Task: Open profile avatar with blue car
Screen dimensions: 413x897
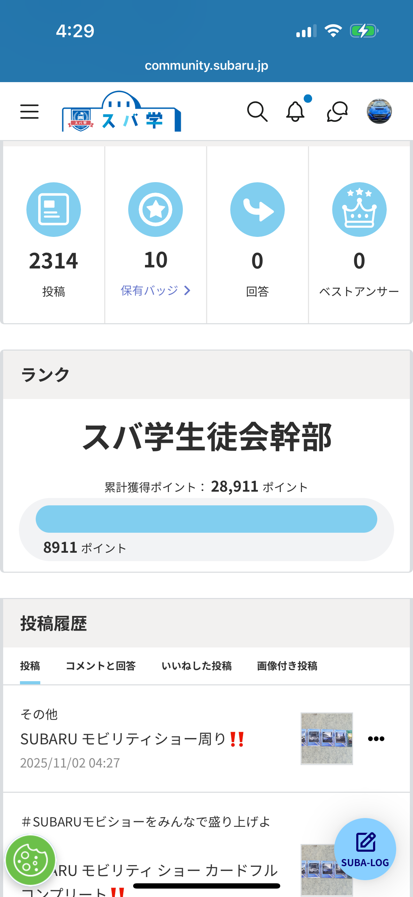Action: [x=379, y=112]
